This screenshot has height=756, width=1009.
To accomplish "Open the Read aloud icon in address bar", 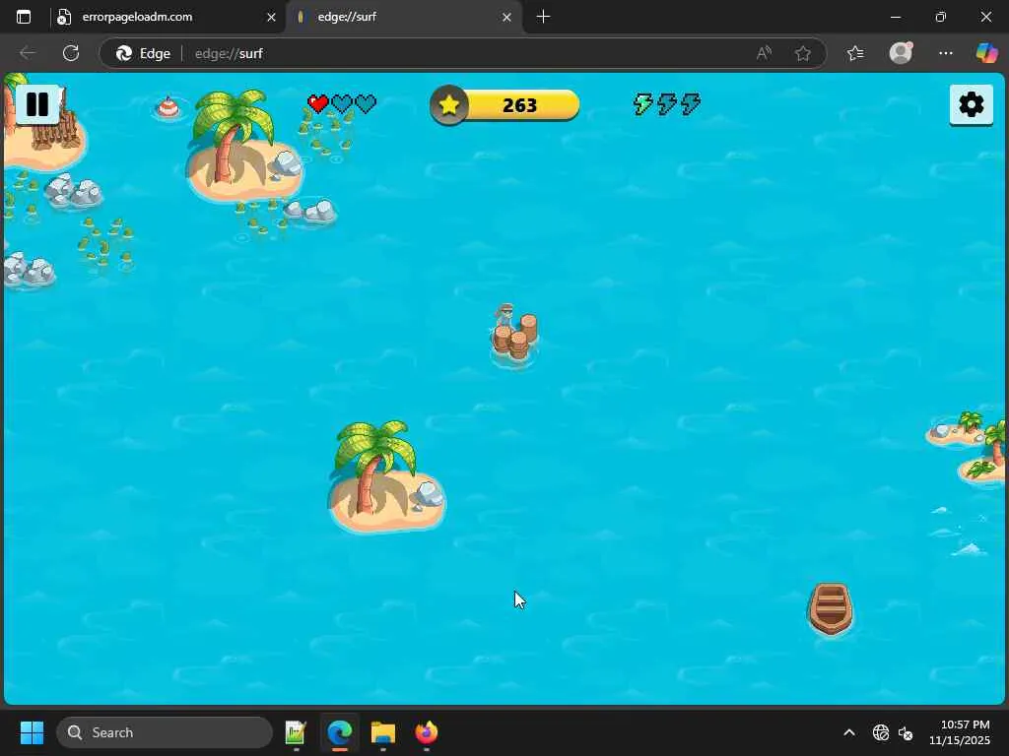I will 764,53.
